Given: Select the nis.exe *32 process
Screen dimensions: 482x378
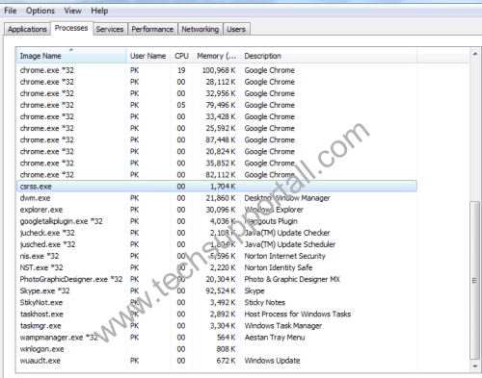Looking at the screenshot, I should [x=217, y=256].
